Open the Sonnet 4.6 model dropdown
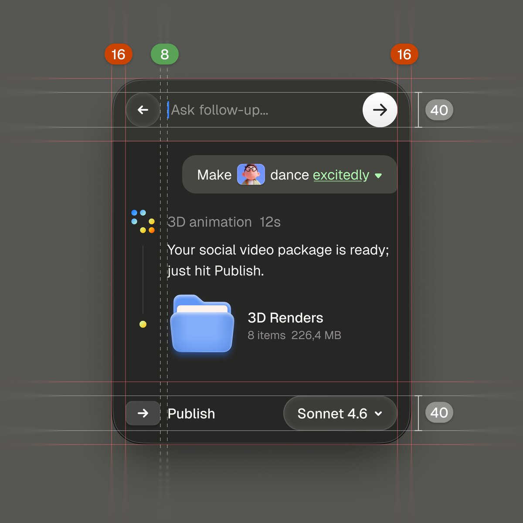This screenshot has height=523, width=523. tap(332, 413)
